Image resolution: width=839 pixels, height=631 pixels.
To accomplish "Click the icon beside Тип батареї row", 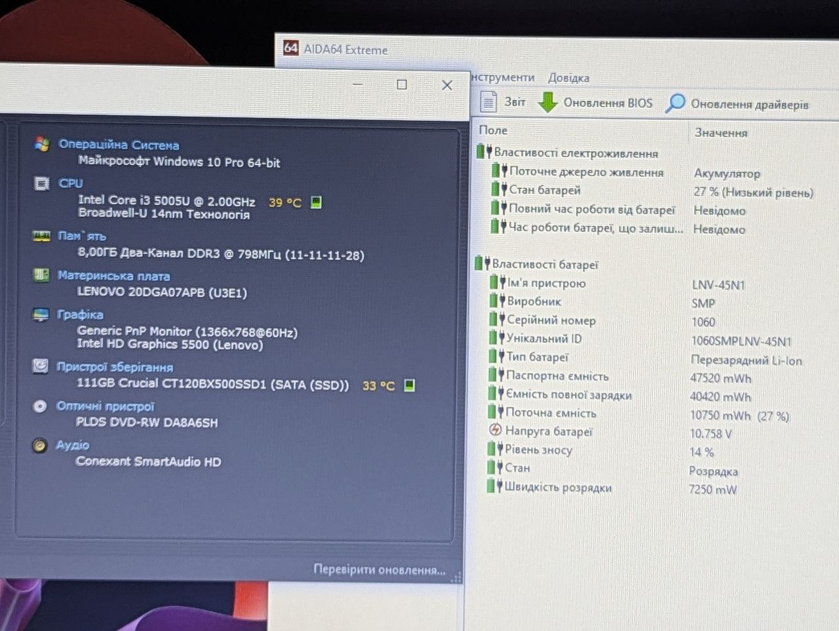I will click(498, 356).
